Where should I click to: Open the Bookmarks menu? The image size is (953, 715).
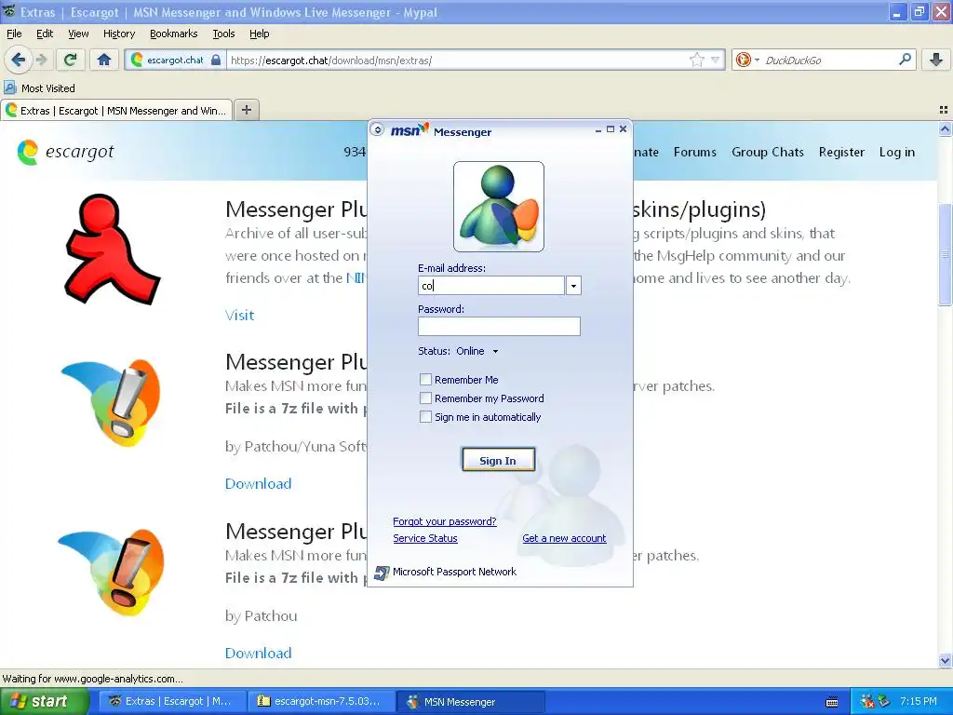(174, 34)
